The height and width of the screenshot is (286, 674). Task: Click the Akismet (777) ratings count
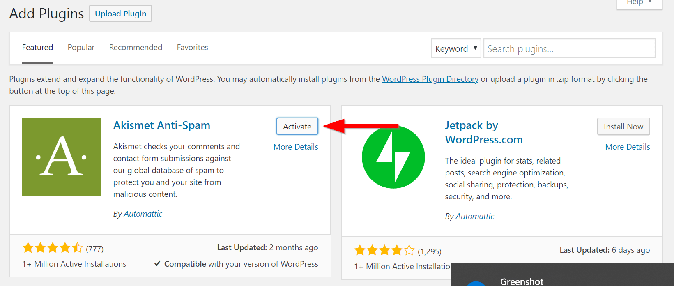click(x=94, y=249)
